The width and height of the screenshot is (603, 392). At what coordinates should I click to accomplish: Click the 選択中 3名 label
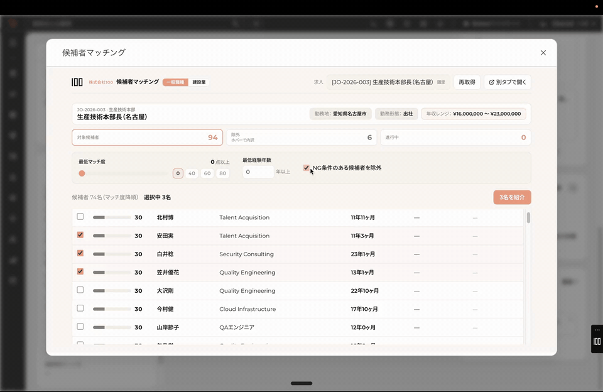157,197
